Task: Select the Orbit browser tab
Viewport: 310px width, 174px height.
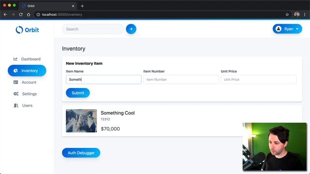Action: click(48, 6)
